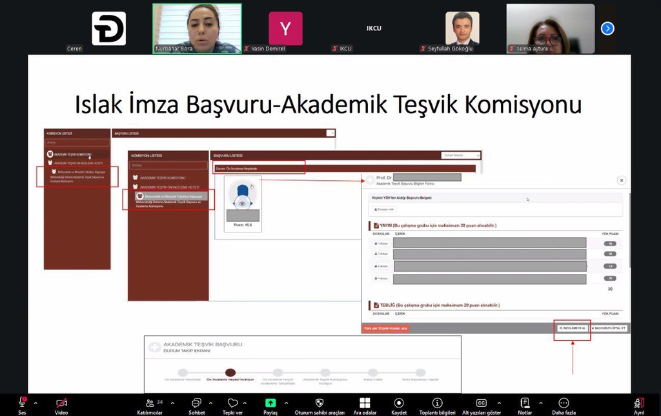Viewport: 661px width, 416px height.
Task: Click the green Paylaş share screen icon
Action: [x=270, y=402]
